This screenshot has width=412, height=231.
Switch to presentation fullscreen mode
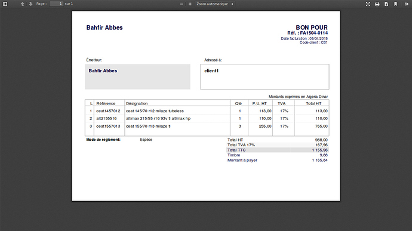pos(368,4)
